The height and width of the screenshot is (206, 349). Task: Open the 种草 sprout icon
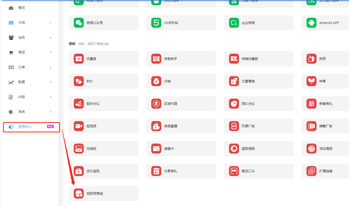coord(311,81)
